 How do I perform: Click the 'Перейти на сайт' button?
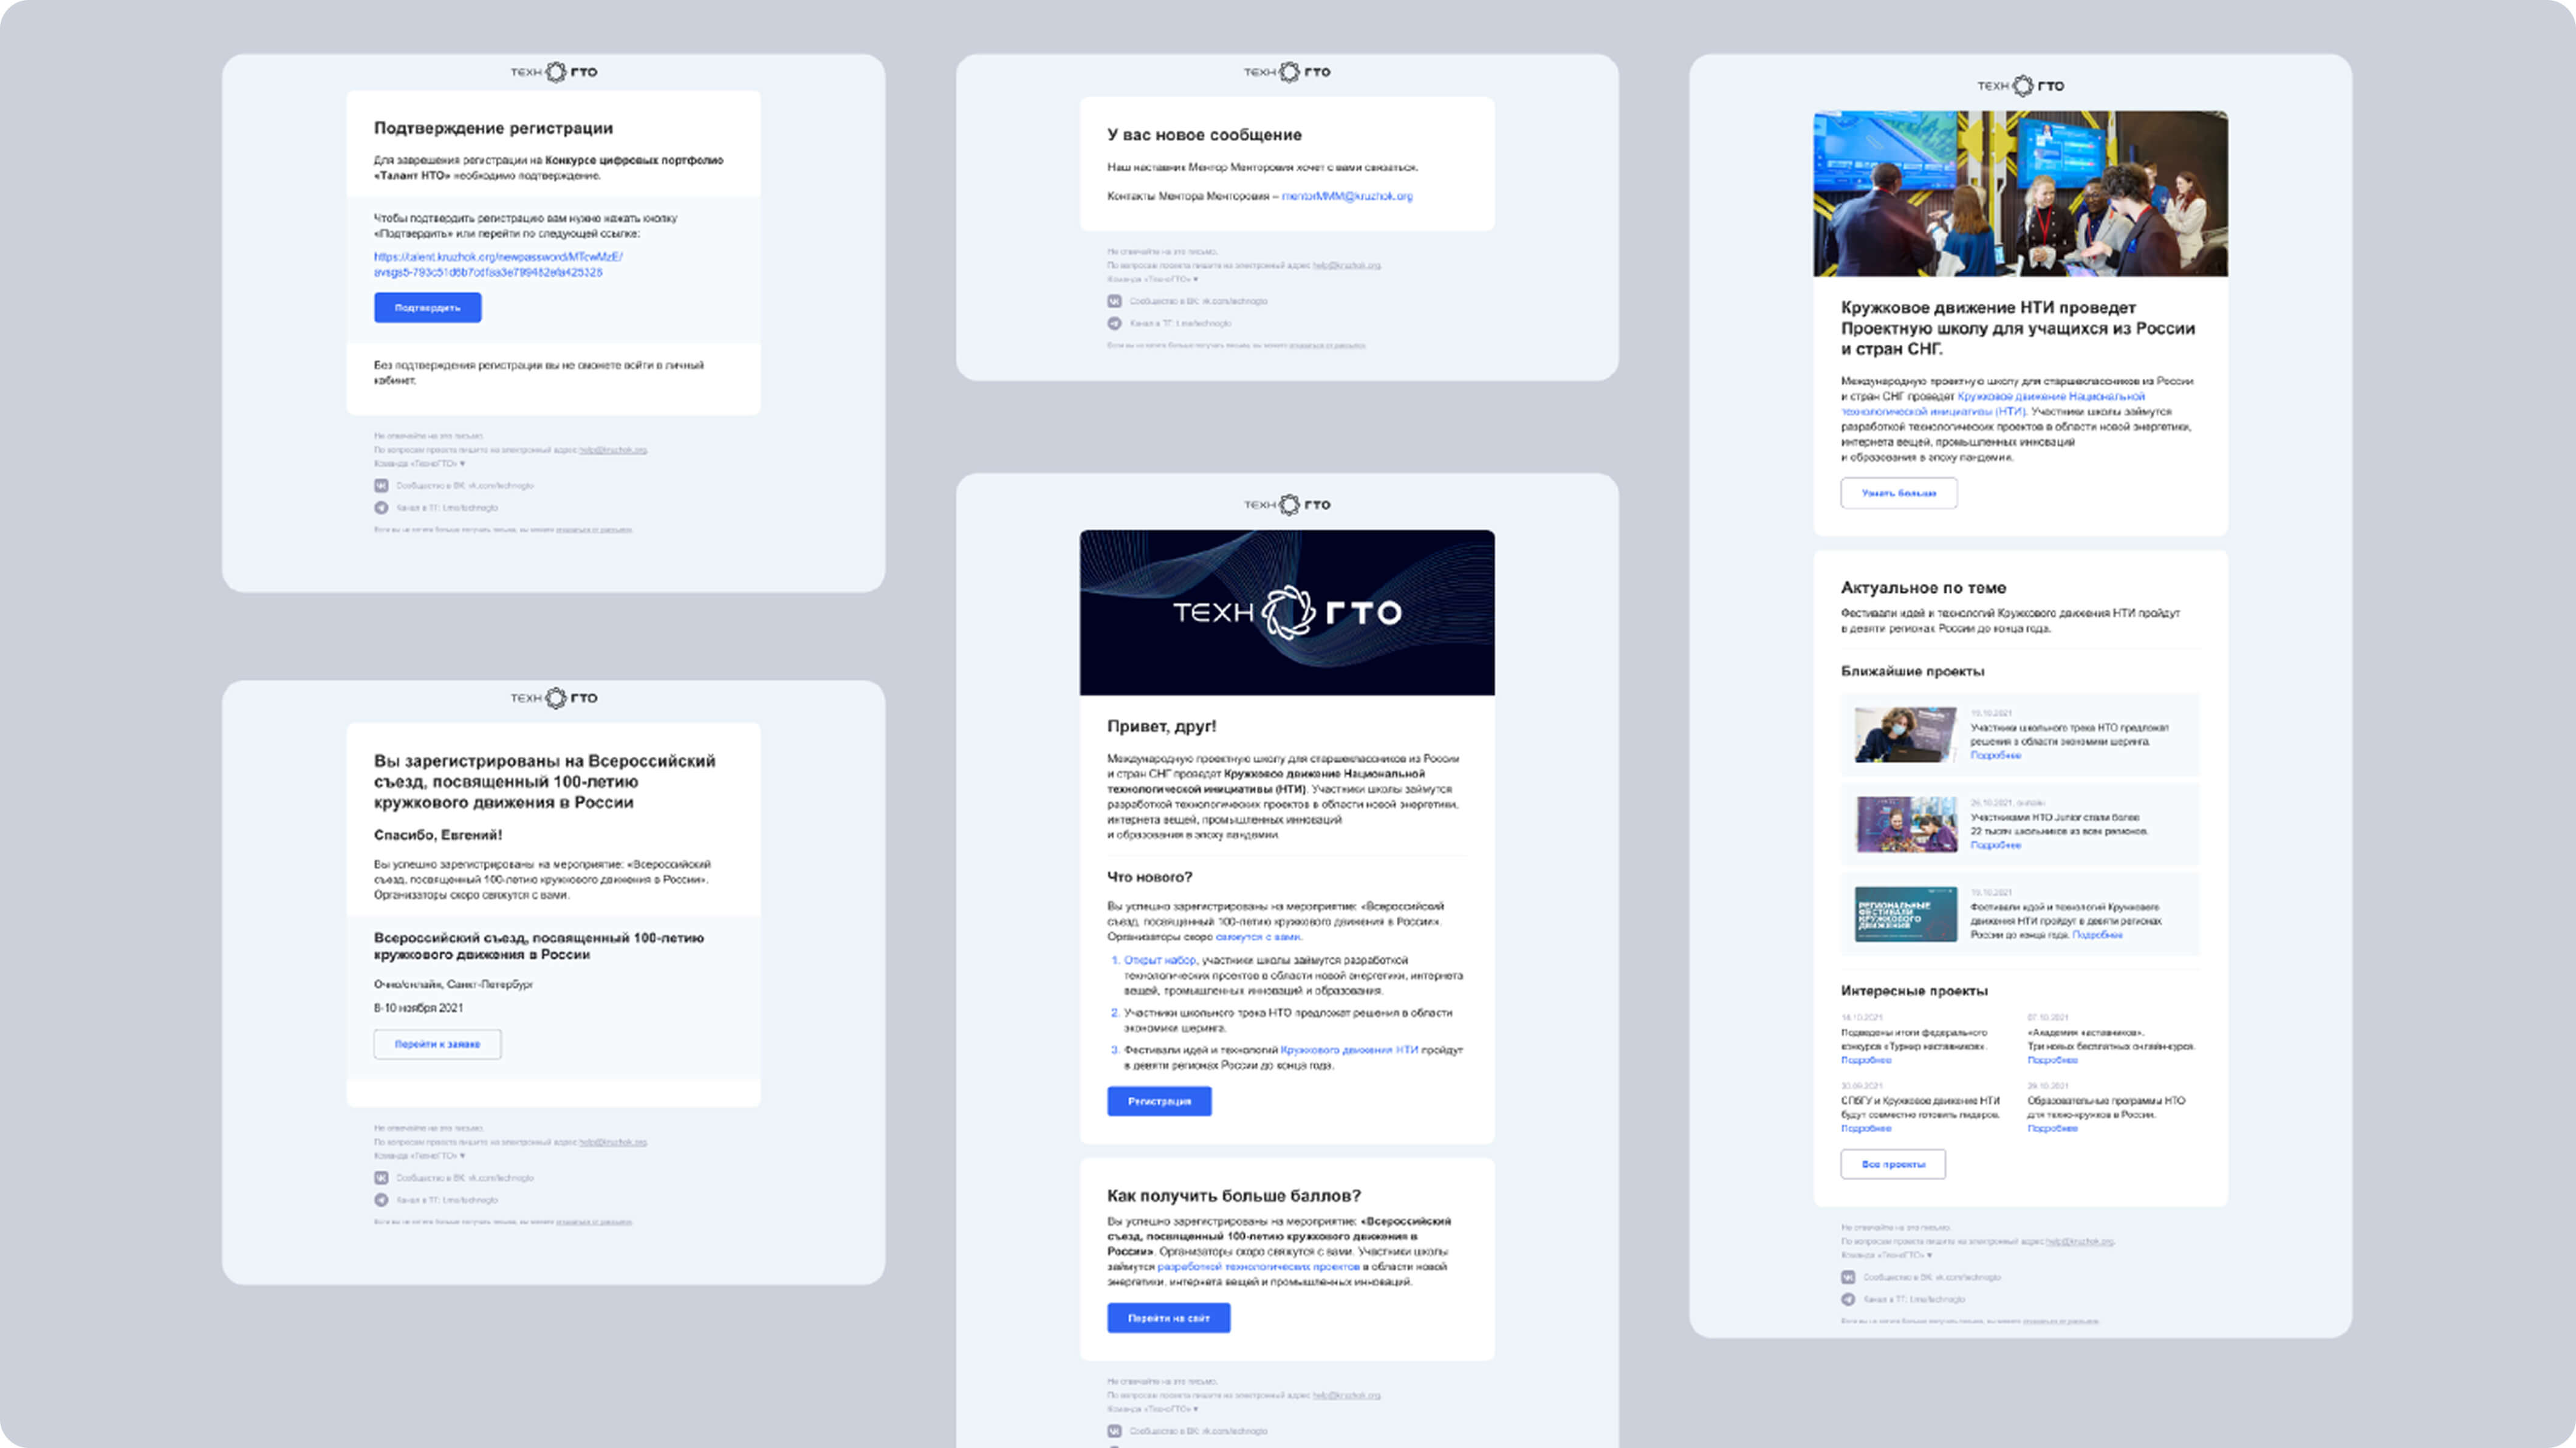[1168, 1318]
